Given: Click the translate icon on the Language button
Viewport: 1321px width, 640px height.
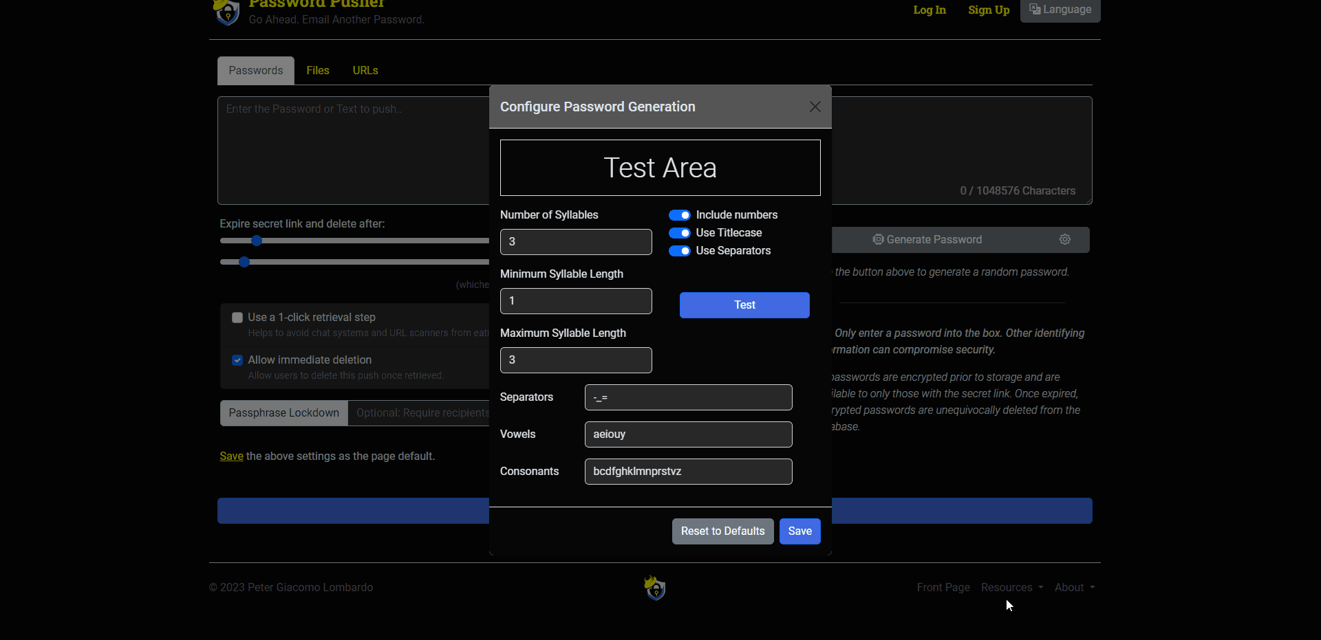Looking at the screenshot, I should 1035,10.
